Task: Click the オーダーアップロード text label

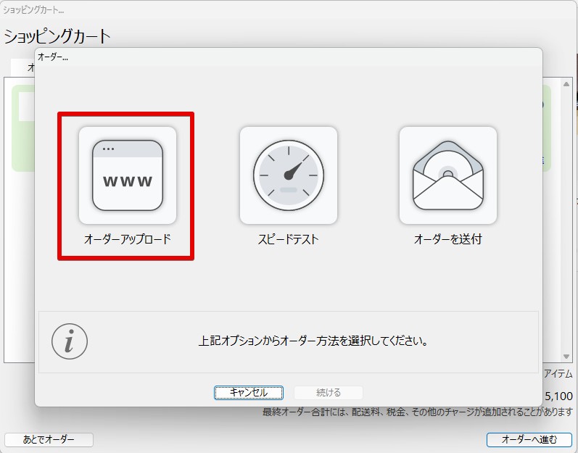Action: pyautogui.click(x=127, y=238)
